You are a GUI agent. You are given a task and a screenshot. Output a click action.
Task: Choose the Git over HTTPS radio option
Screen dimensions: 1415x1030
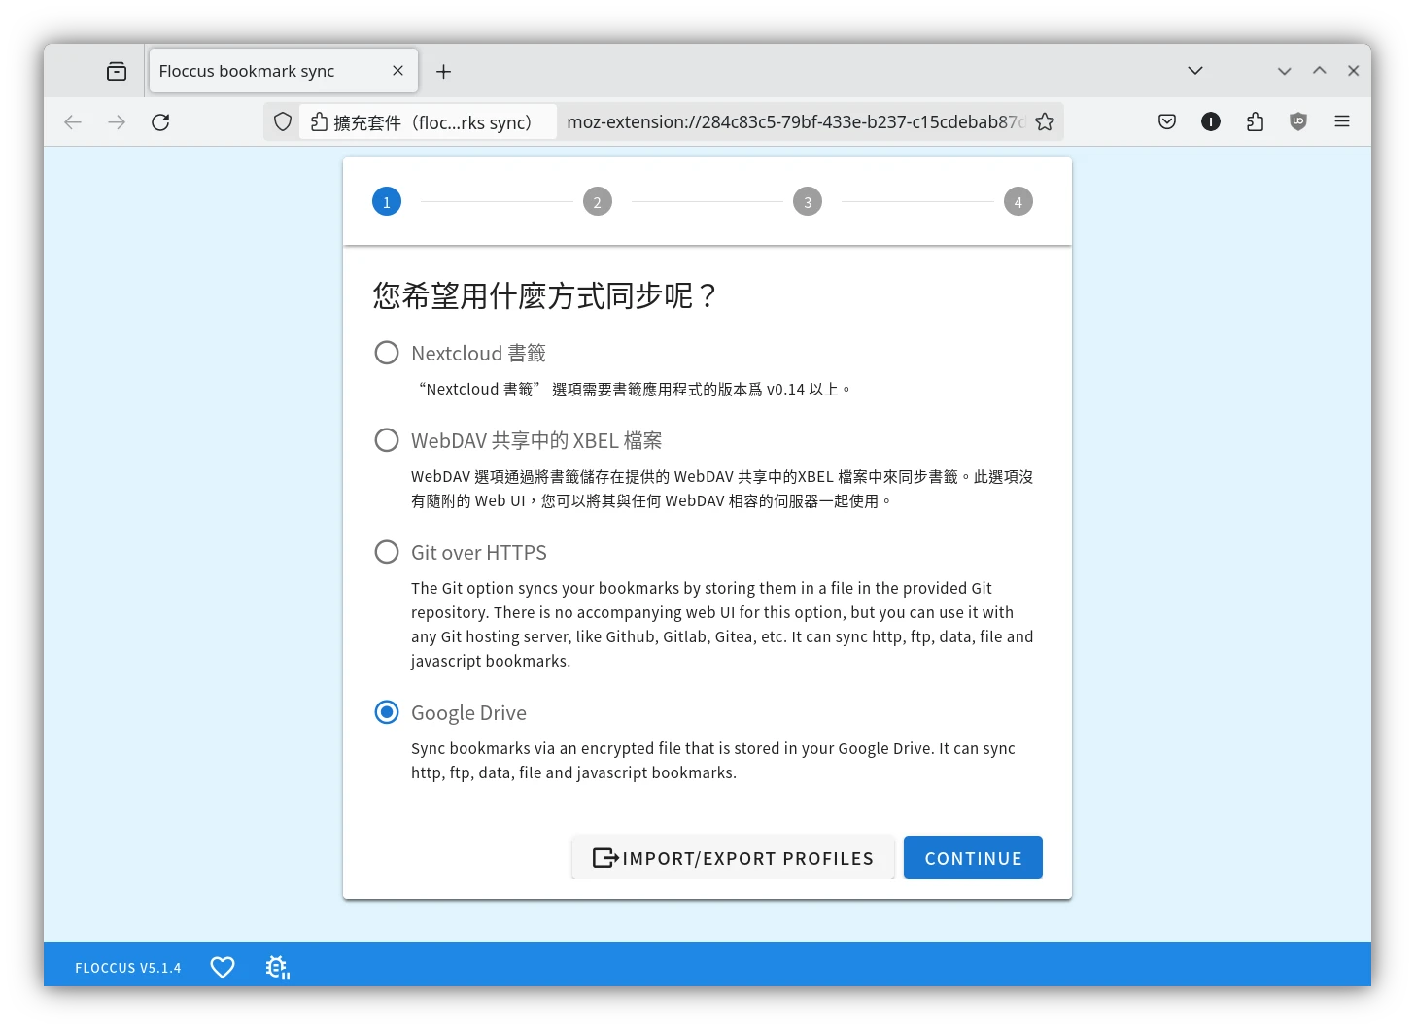coord(387,552)
